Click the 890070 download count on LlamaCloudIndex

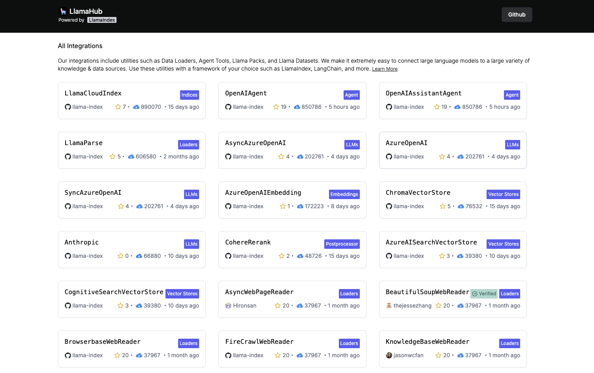151,107
